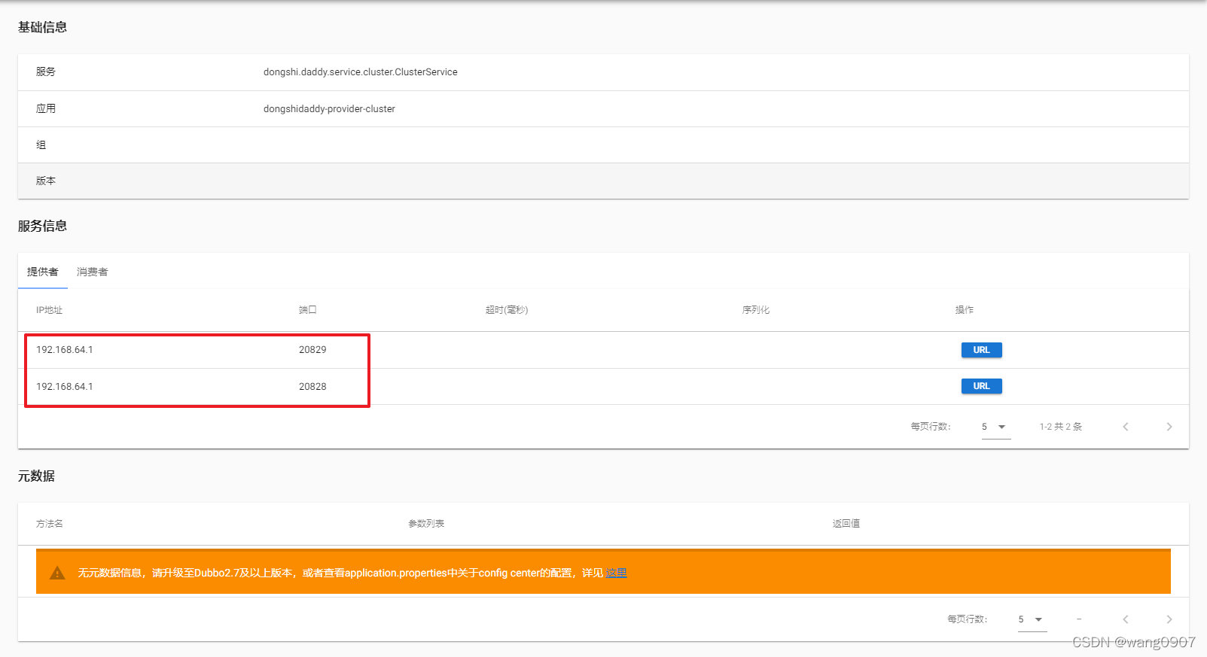Screen dimensions: 1207x657
Task: Go to previous page of metadata table
Action: click(1126, 619)
